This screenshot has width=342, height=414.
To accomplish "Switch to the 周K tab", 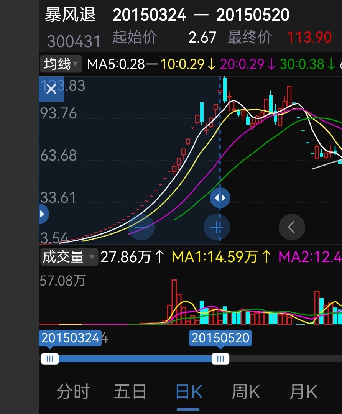I will pos(246,391).
